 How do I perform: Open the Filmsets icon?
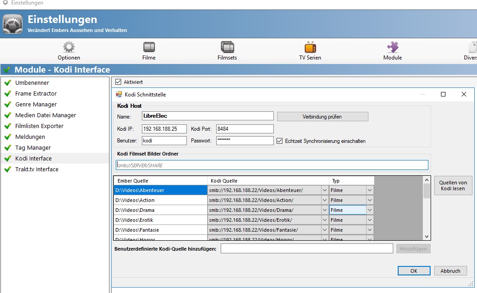tap(227, 47)
